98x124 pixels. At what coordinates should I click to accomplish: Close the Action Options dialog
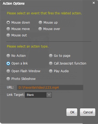94,3
